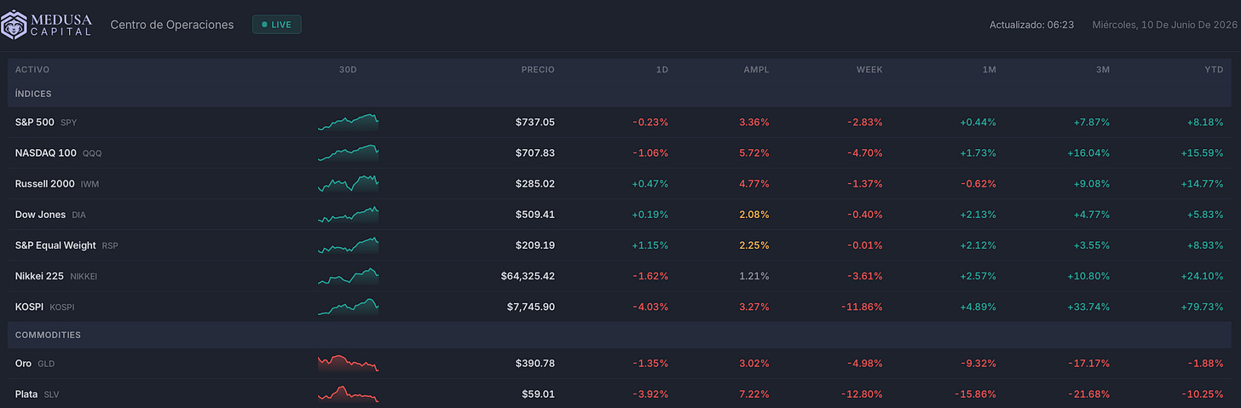
Task: Click the S&P 500 price $737.05
Action: click(535, 122)
